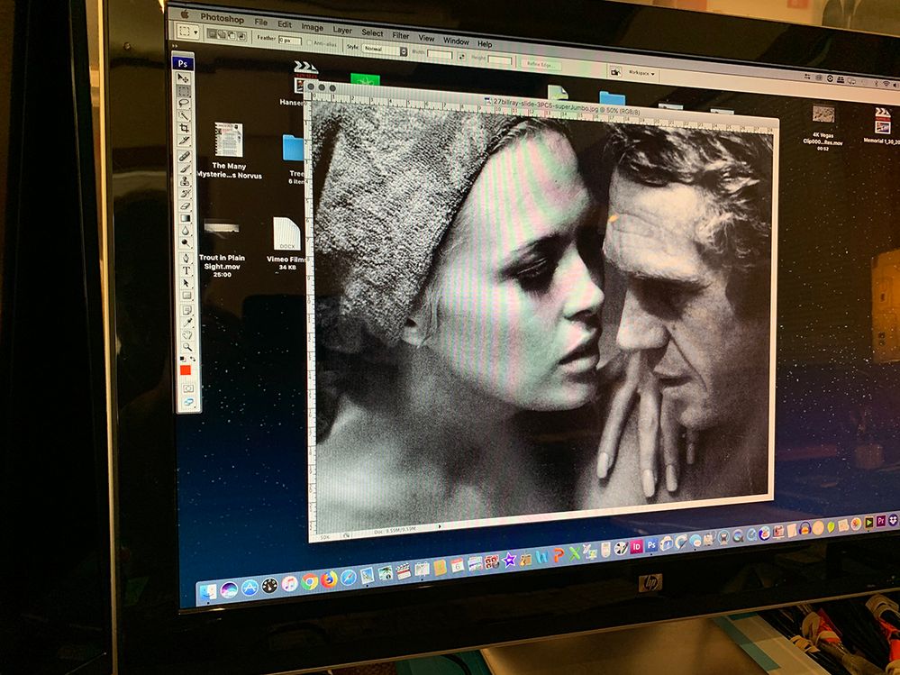
Task: Select the Path Selection tool
Action: click(186, 284)
